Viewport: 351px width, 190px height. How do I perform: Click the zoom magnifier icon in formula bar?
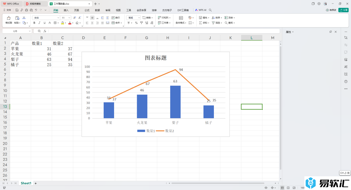coord(39,31)
